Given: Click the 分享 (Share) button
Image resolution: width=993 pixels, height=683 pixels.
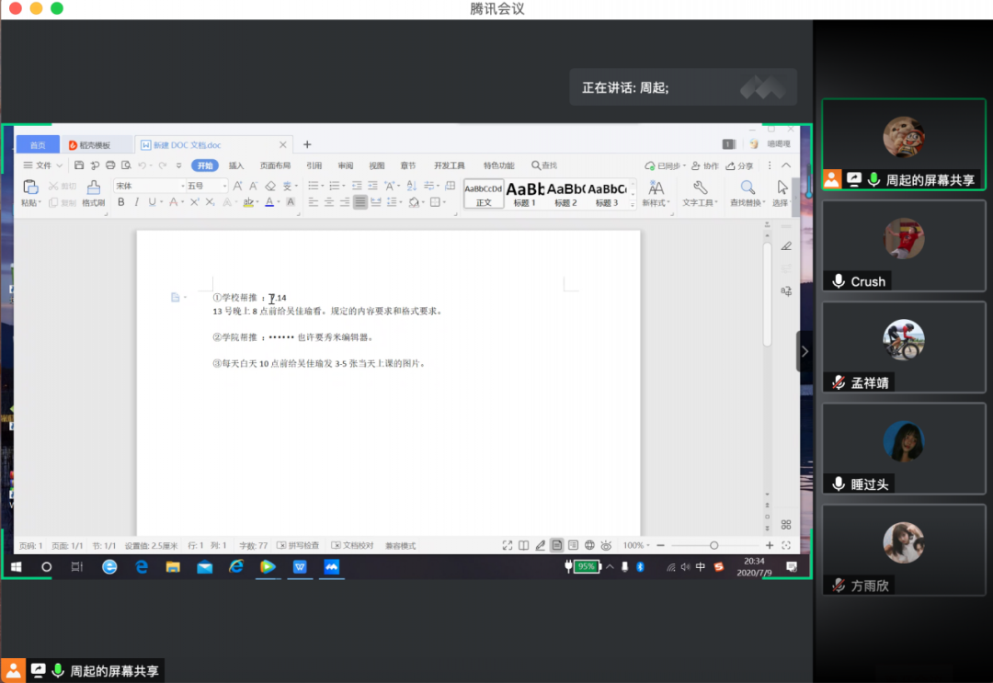Looking at the screenshot, I should (739, 165).
